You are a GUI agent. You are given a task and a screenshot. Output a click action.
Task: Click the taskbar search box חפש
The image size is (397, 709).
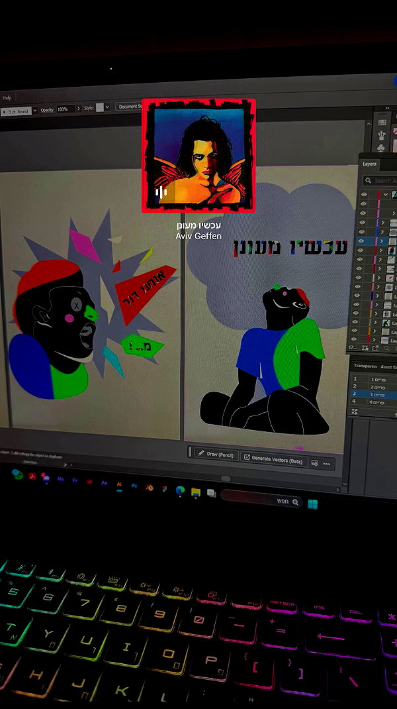(x=262, y=499)
